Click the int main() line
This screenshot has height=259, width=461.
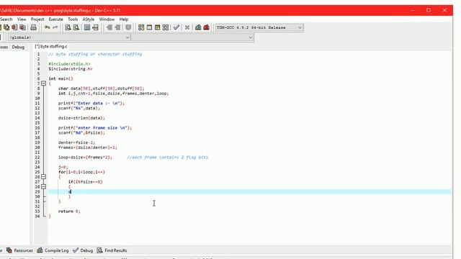point(61,78)
